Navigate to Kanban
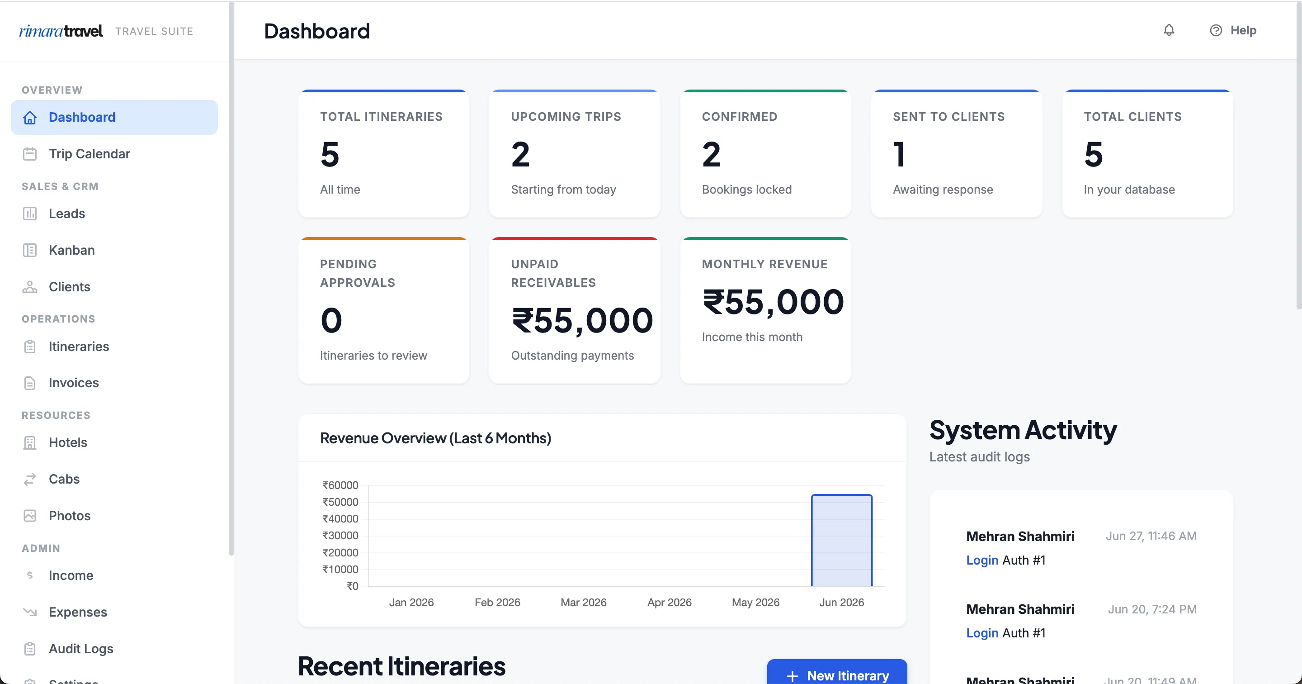The width and height of the screenshot is (1302, 684). (114, 250)
